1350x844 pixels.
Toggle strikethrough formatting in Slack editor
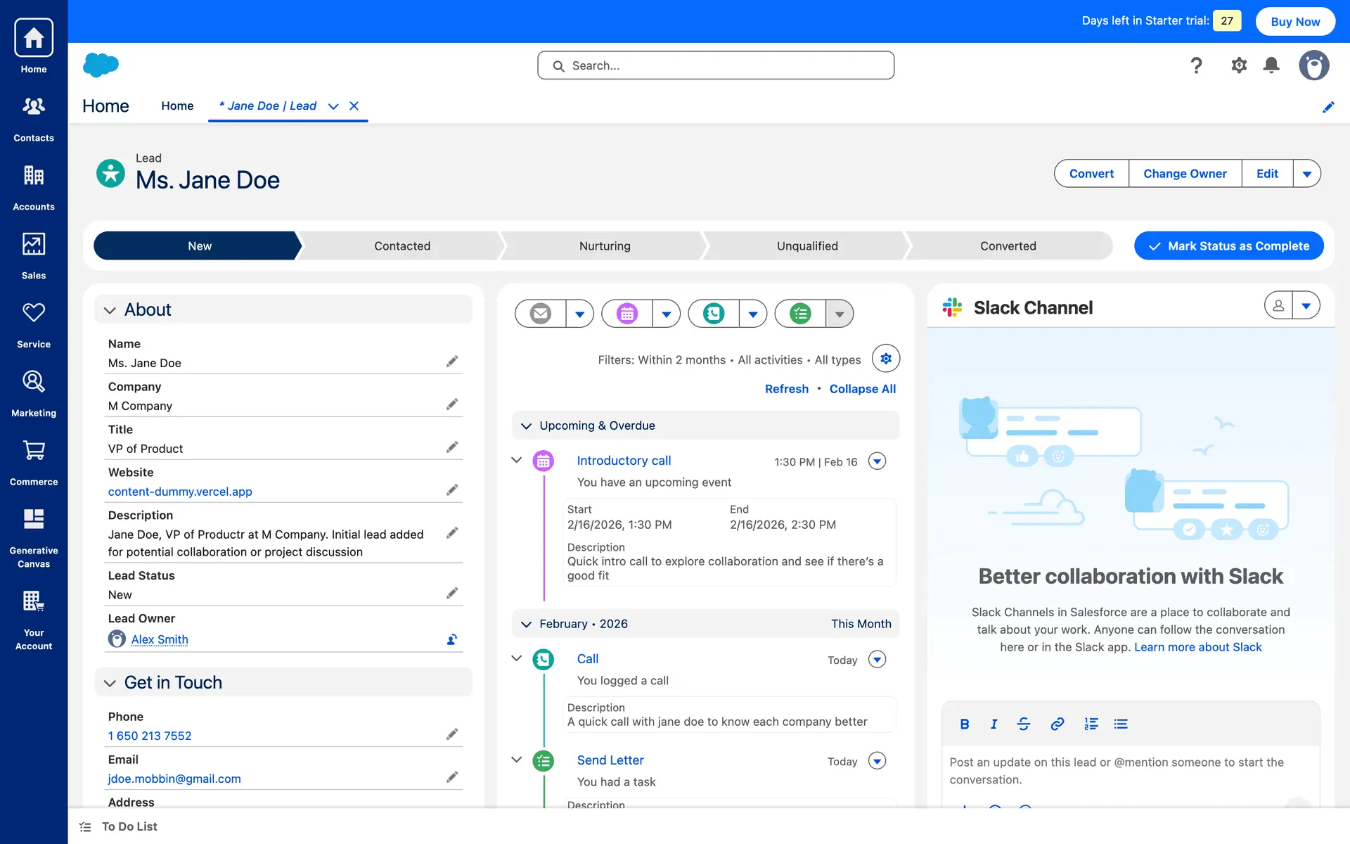(1023, 724)
